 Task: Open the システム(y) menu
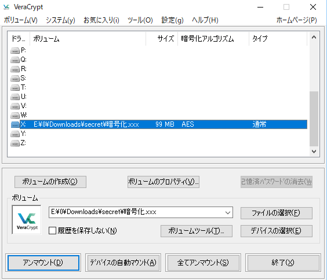click(60, 20)
